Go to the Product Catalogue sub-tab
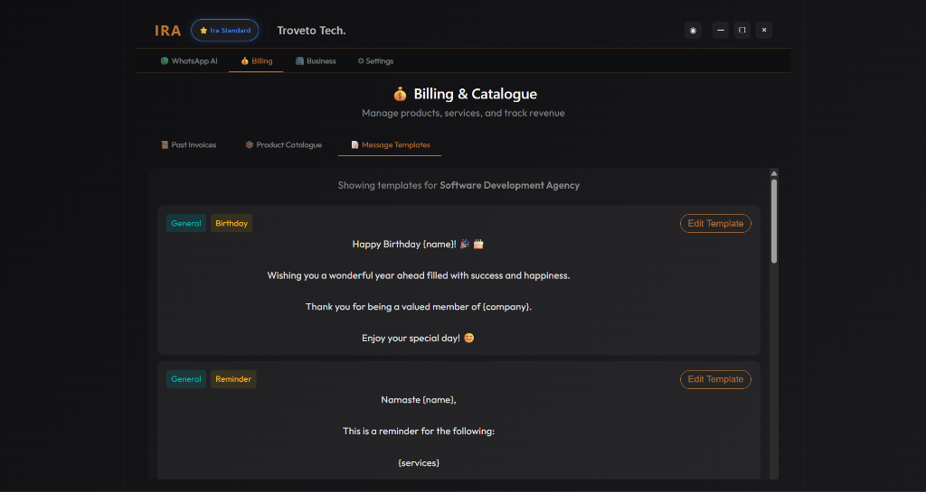The width and height of the screenshot is (926, 492). (x=283, y=144)
